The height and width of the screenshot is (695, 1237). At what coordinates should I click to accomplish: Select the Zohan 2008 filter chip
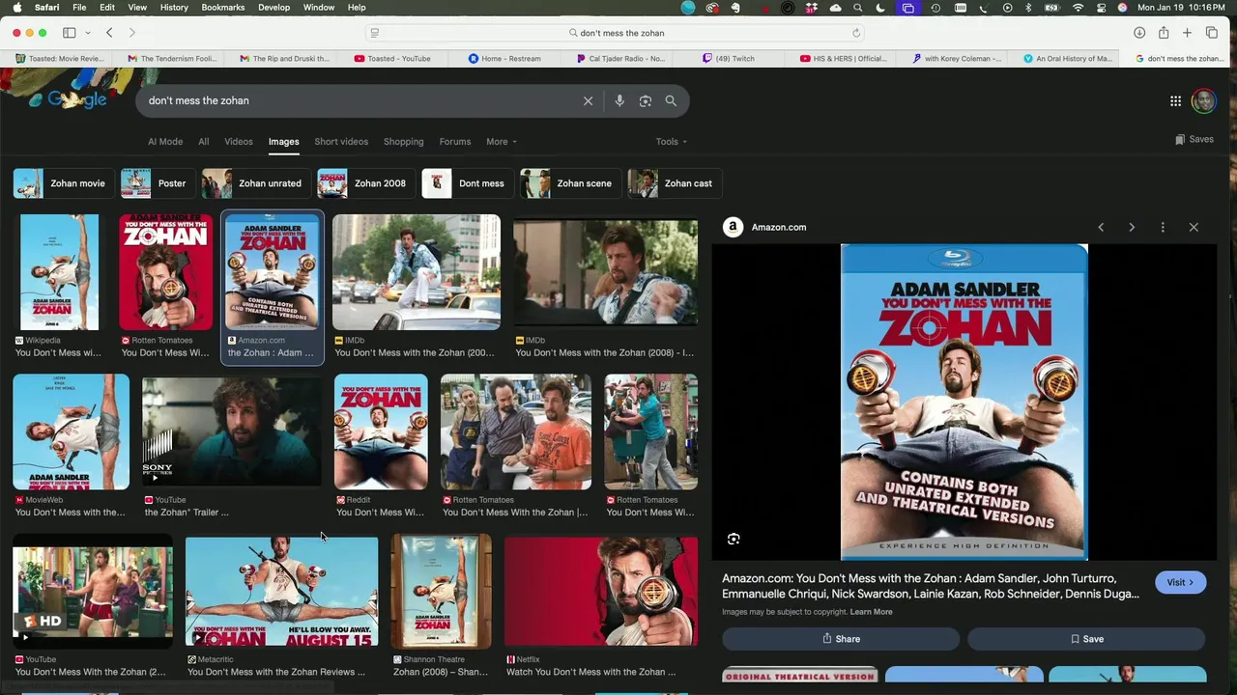[x=365, y=183]
